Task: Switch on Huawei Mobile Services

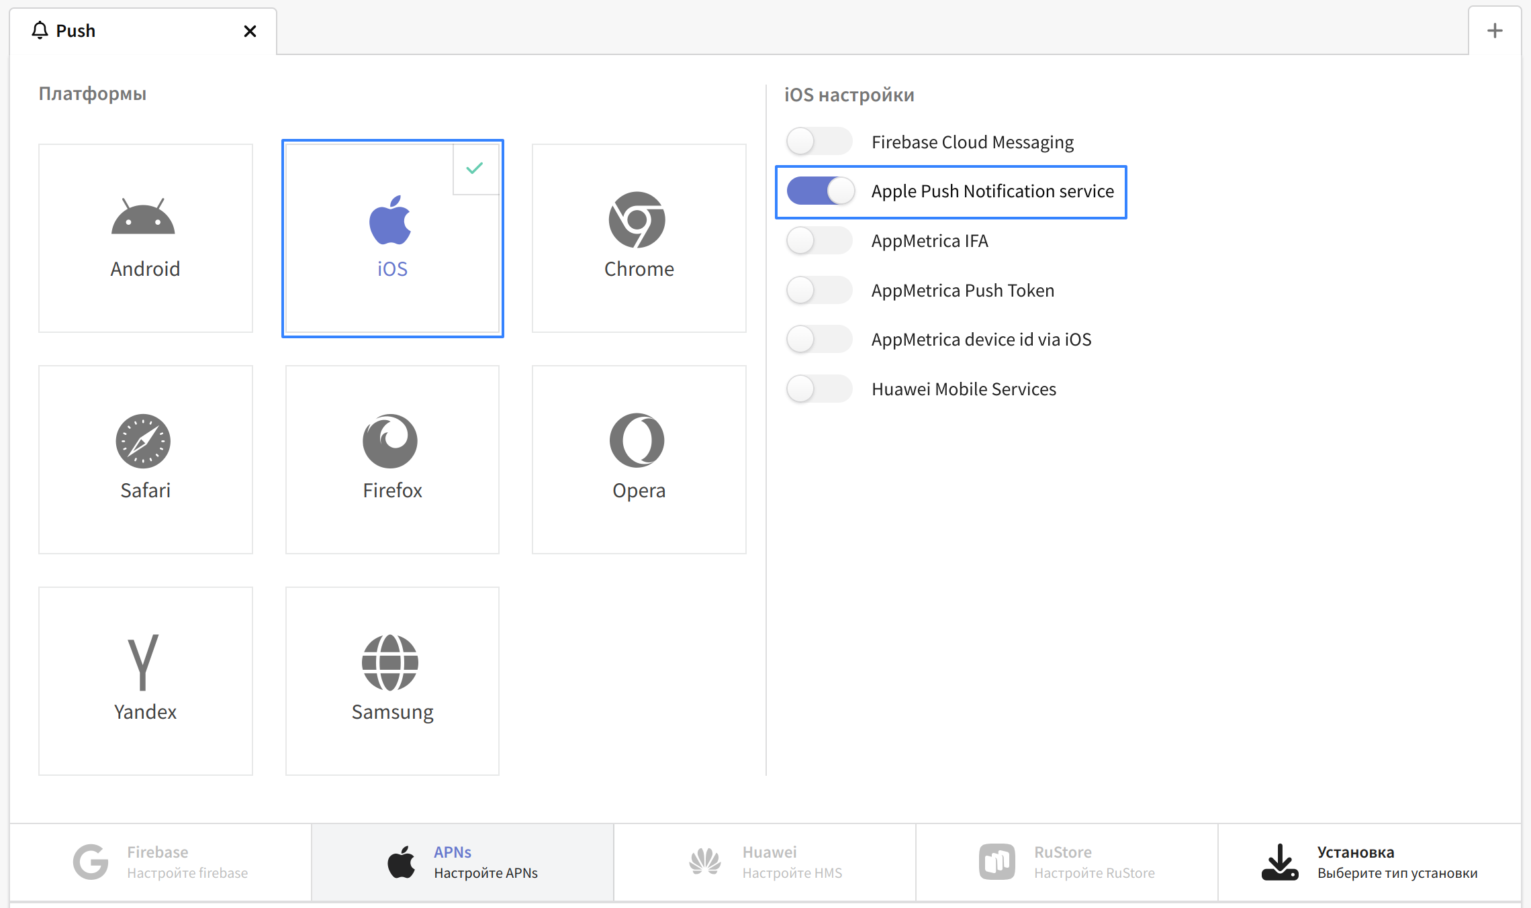Action: click(x=819, y=389)
